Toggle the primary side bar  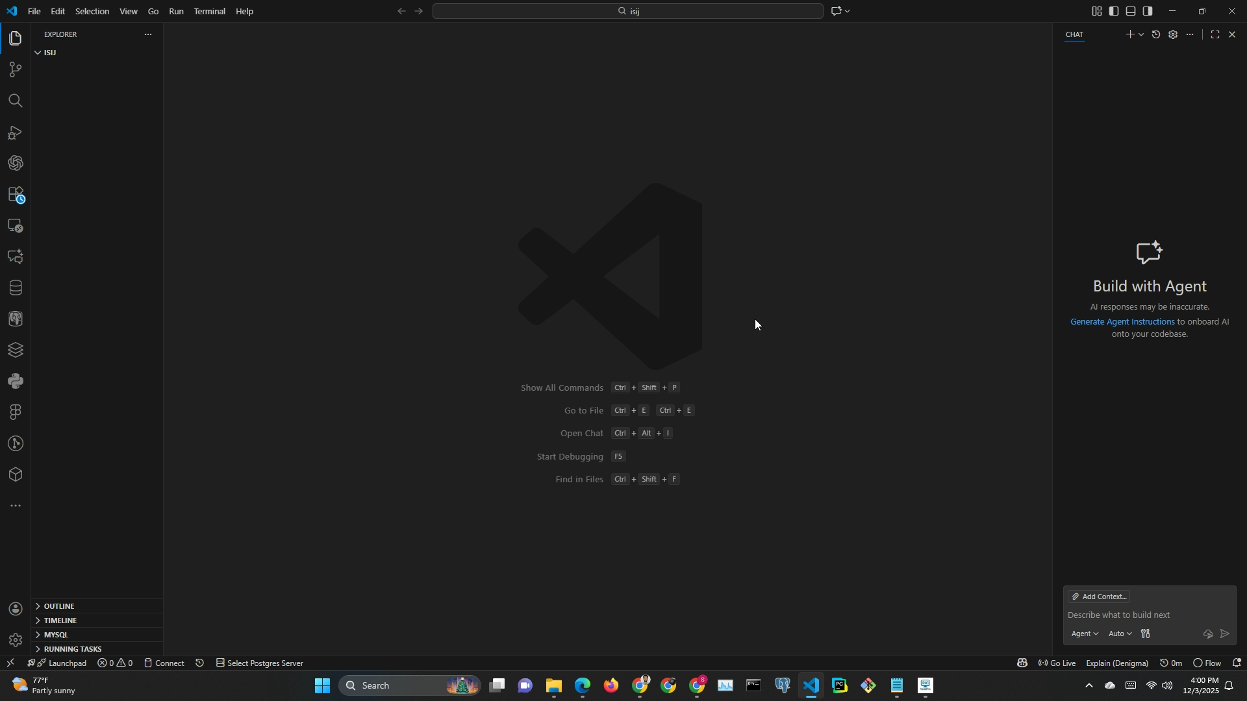(1114, 11)
